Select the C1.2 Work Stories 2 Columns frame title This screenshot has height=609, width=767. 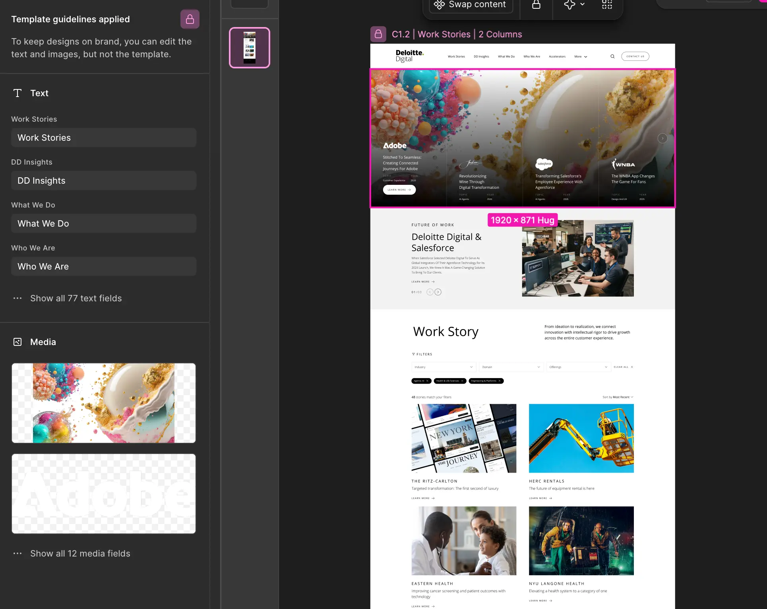point(457,34)
